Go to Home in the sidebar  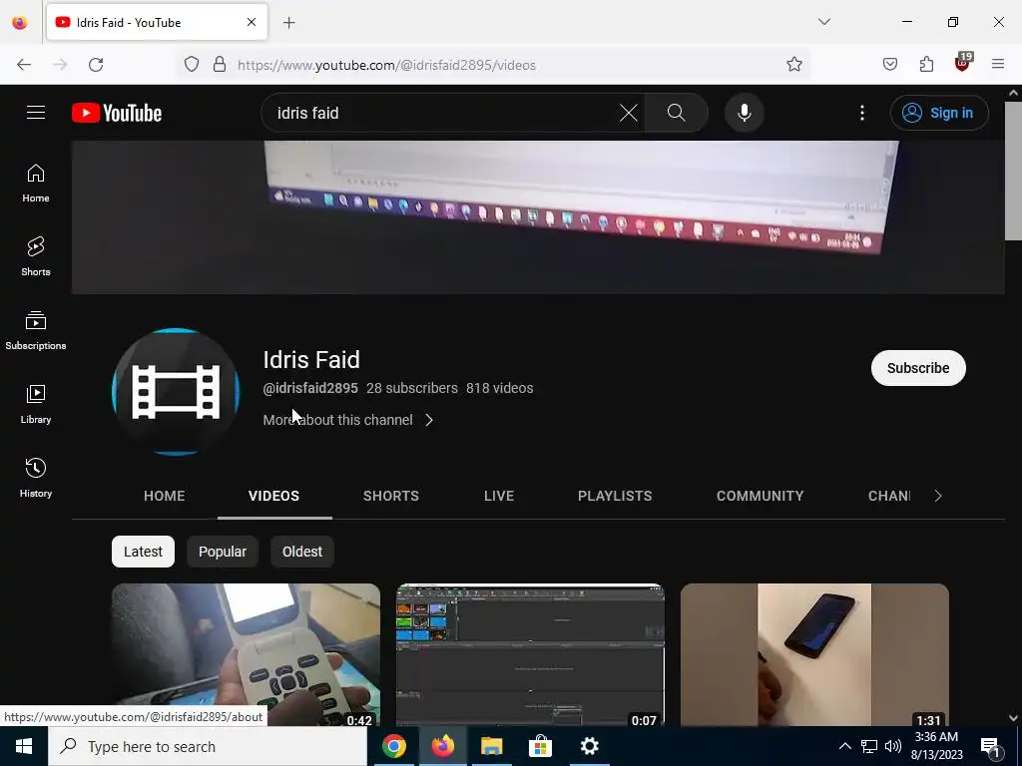click(36, 184)
